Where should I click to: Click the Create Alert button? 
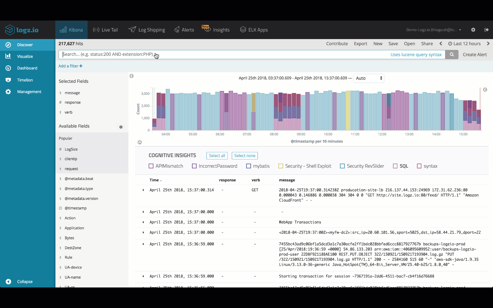point(475,54)
